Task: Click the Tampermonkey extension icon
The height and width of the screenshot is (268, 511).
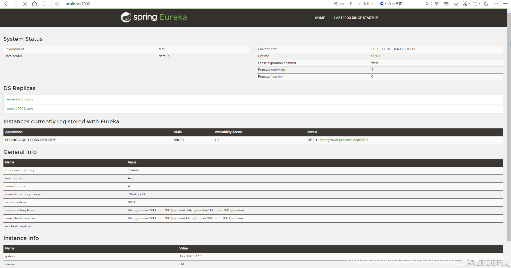Action: pos(446,4)
